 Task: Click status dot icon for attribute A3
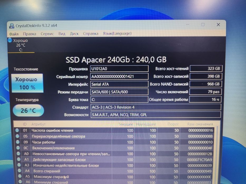click(19, 165)
